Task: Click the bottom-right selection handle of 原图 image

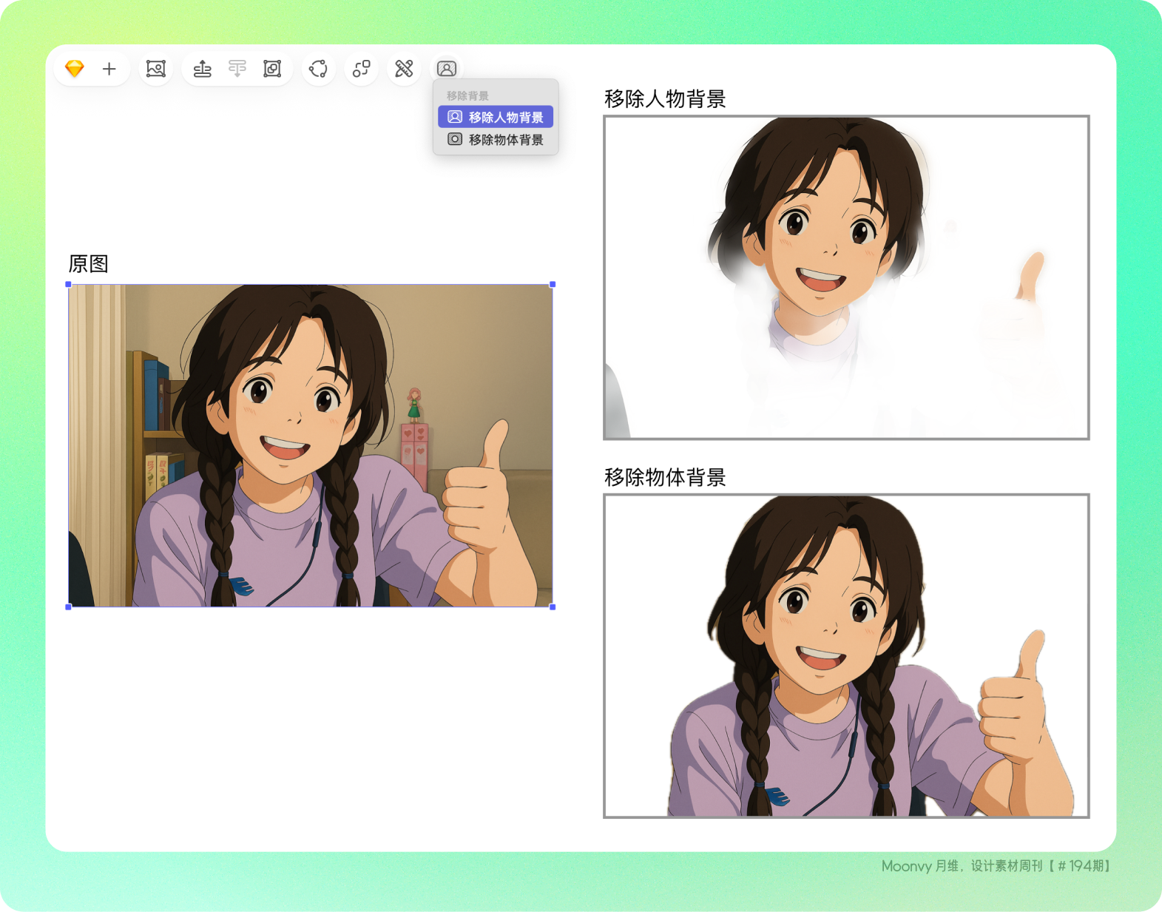Action: click(x=553, y=607)
